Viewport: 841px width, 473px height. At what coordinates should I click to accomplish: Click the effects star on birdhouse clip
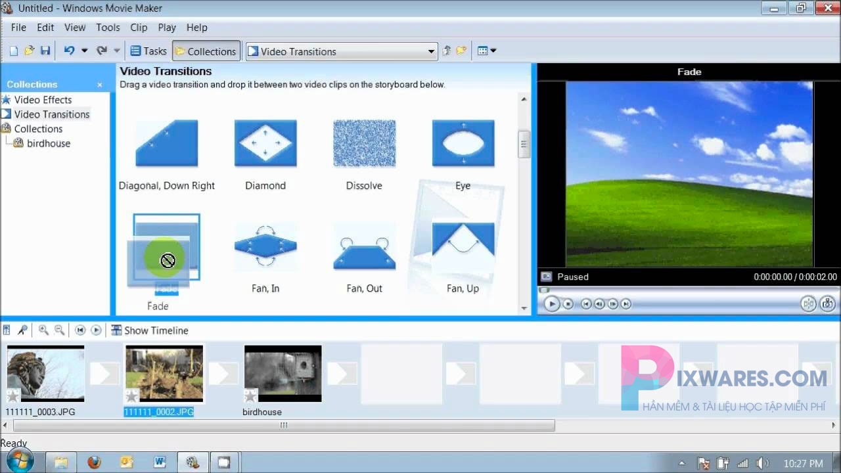pos(250,395)
